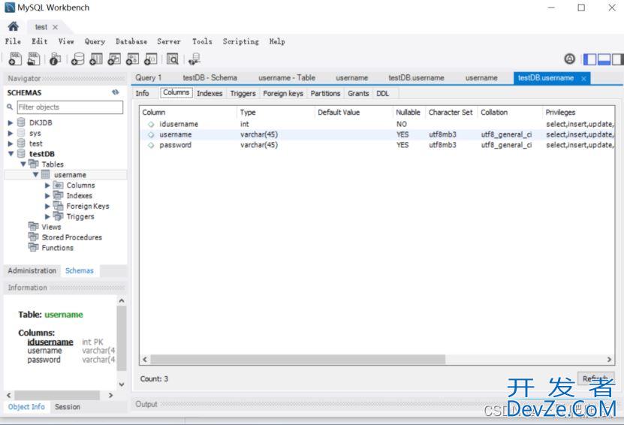Open the home screen icon
The image size is (624, 425).
coord(13,27)
